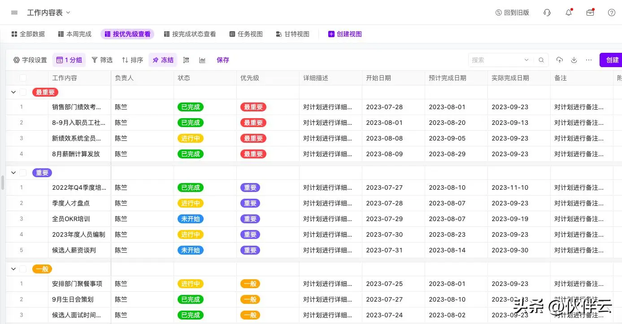Click the 安排部门聚餐事项 cell
The height and width of the screenshot is (324, 622).
tap(79, 284)
